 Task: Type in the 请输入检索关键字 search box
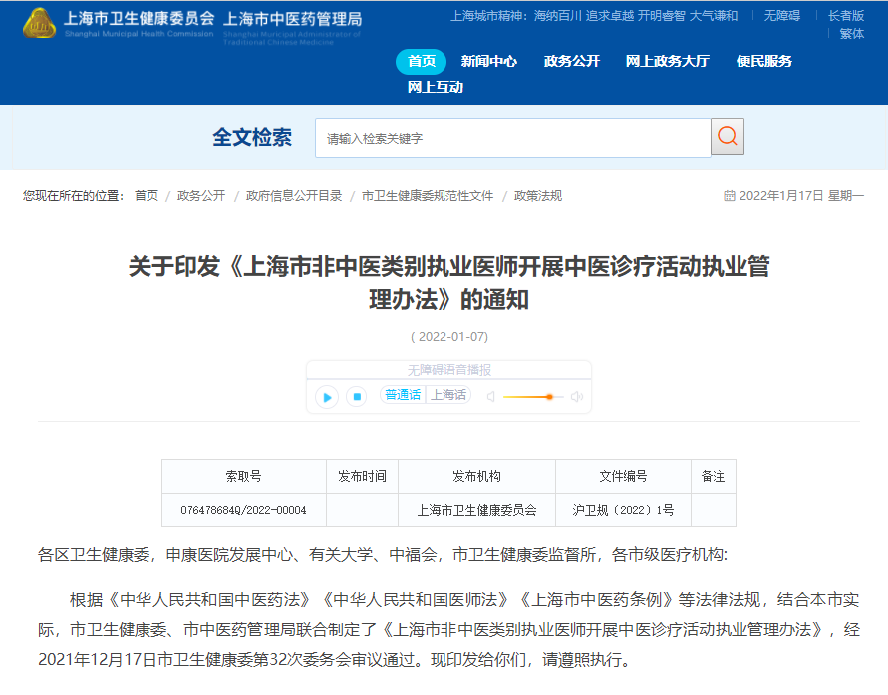click(512, 138)
